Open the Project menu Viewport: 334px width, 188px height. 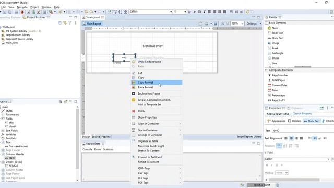pyautogui.click(x=34, y=7)
